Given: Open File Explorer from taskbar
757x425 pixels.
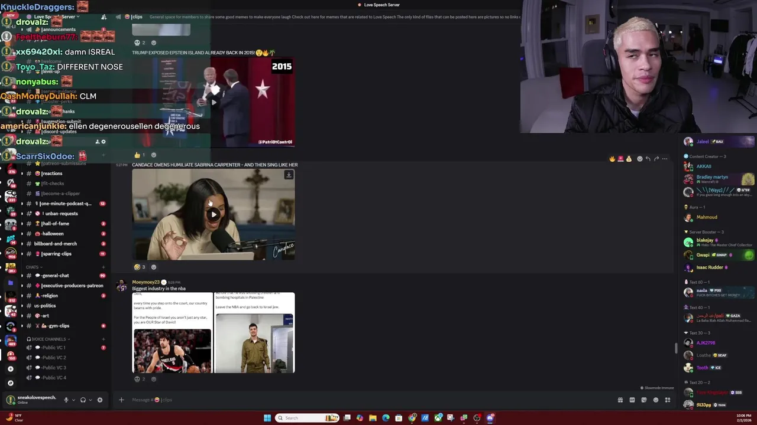Looking at the screenshot, I should tap(373, 418).
